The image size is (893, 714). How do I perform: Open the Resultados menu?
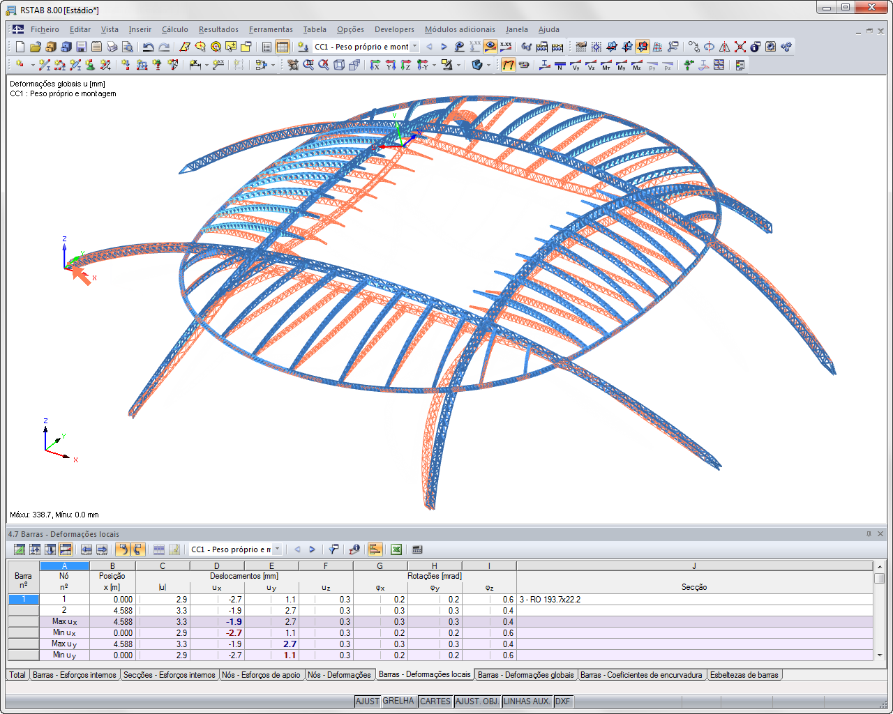coord(218,29)
